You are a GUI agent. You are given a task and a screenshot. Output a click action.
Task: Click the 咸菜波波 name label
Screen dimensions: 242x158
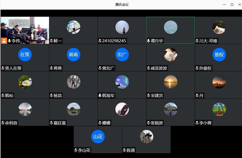point(159,68)
